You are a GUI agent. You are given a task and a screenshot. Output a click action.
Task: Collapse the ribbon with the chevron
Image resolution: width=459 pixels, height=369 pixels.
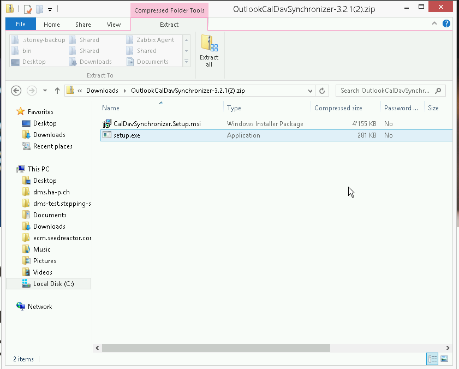tap(435, 24)
